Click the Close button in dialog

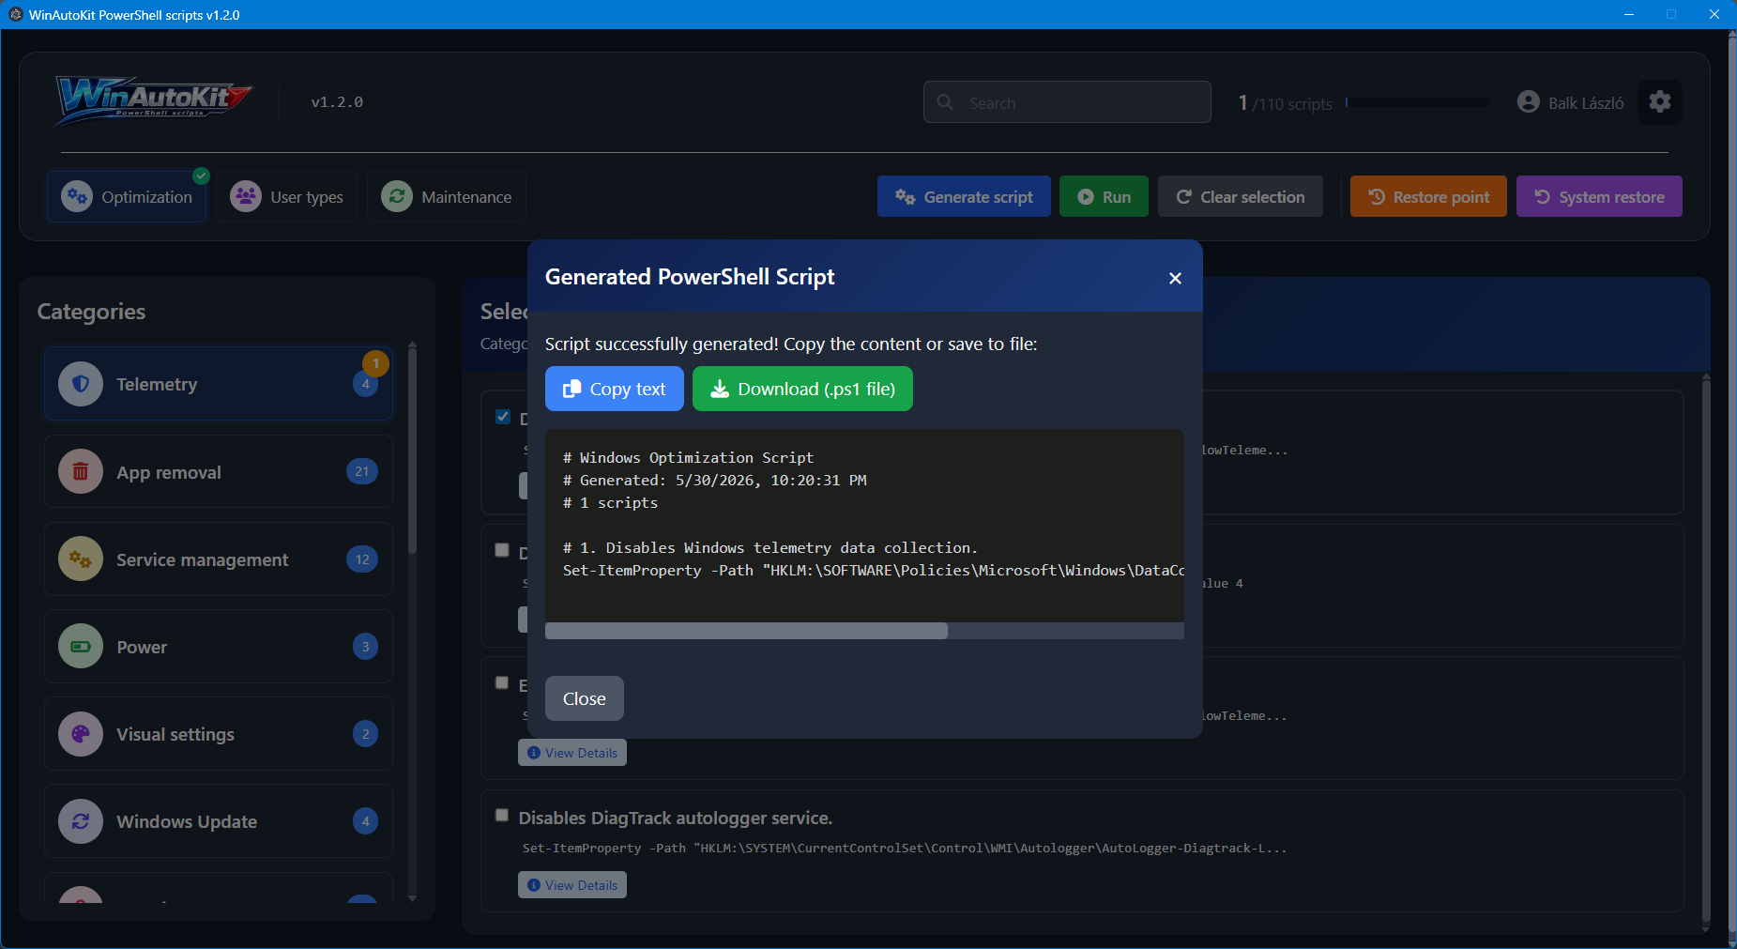point(585,698)
